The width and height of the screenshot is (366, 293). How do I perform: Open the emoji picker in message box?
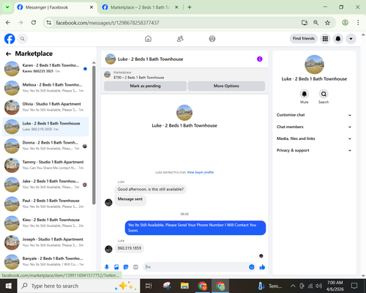tap(252, 267)
